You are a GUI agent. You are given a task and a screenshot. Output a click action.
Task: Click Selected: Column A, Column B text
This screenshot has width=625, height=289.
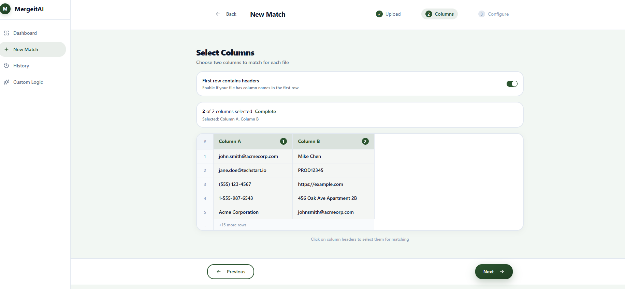230,119
